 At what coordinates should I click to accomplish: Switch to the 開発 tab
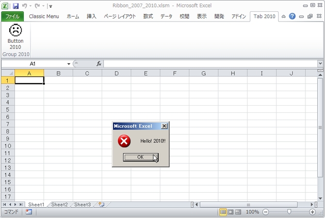219,16
